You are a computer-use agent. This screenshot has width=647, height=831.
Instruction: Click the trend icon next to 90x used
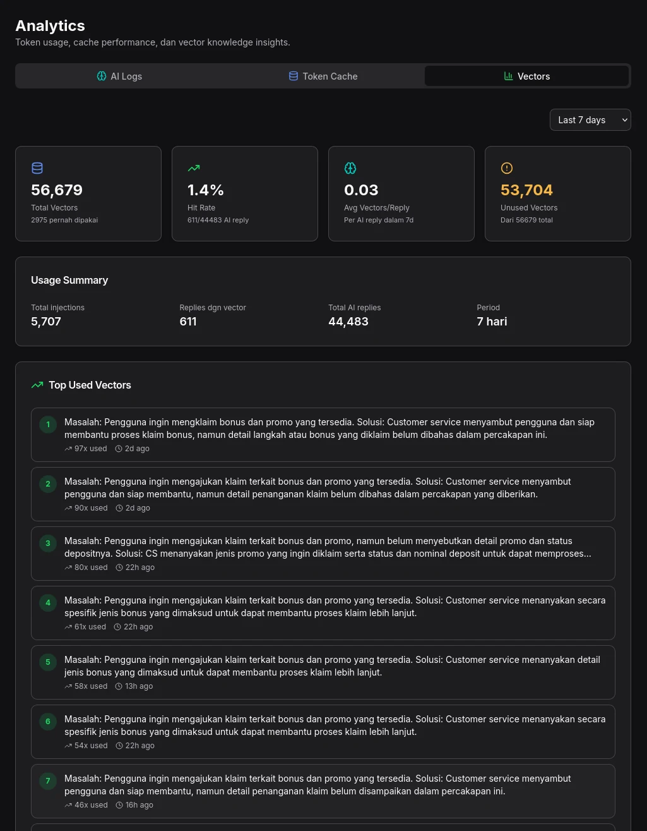pos(68,508)
